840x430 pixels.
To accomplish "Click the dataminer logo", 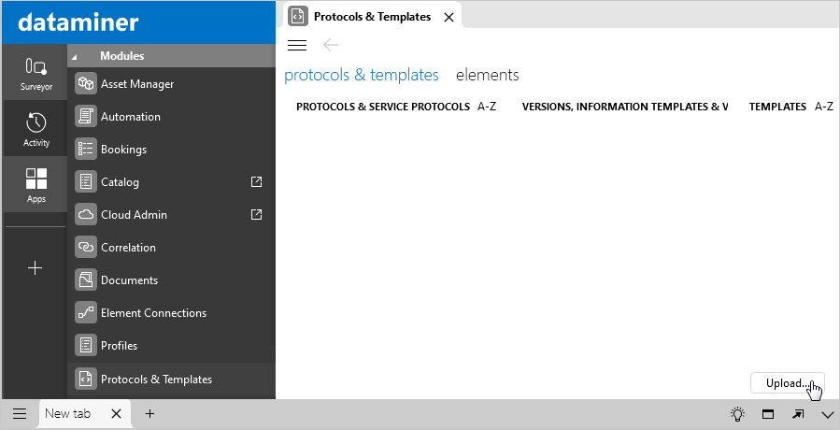I will [78, 22].
